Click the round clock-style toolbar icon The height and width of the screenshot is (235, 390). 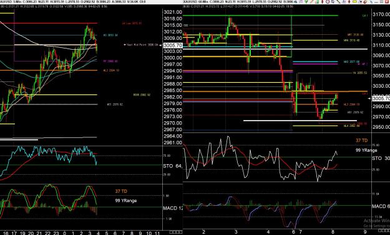click(x=328, y=1)
